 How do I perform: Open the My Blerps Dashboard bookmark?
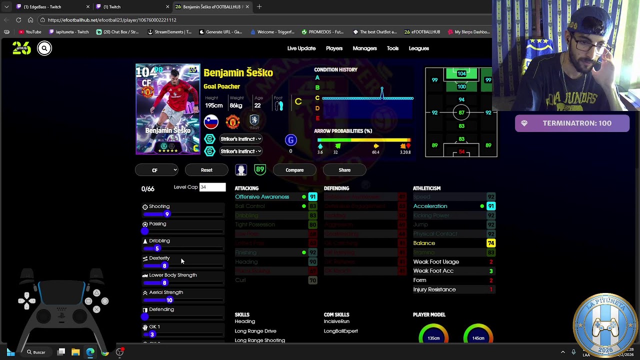(469, 32)
